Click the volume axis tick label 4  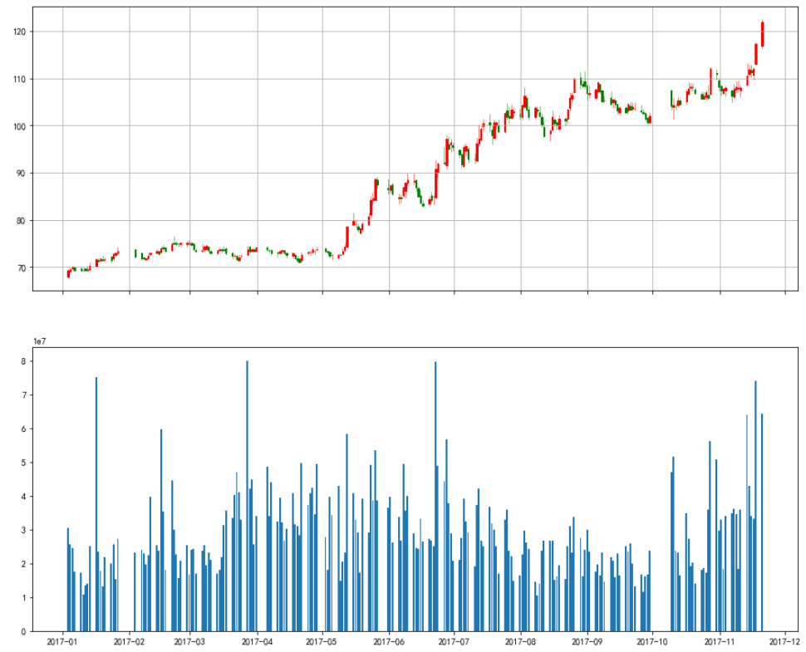coord(23,497)
